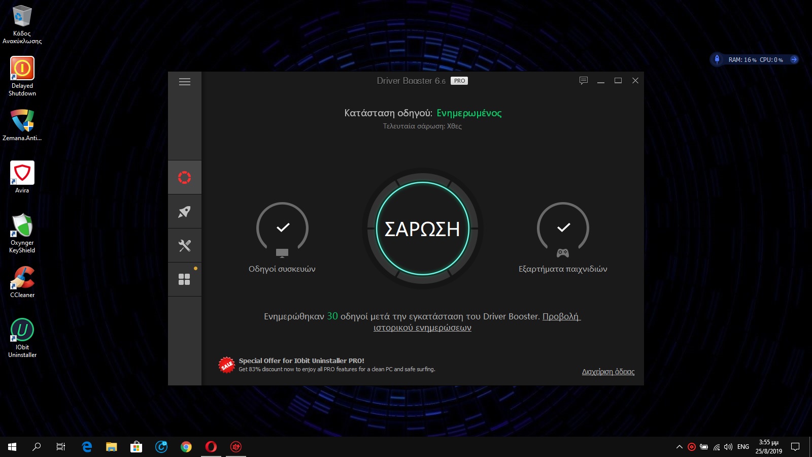The width and height of the screenshot is (812, 457).
Task: Select the Recycle Bin desktop icon
Action: tap(22, 24)
